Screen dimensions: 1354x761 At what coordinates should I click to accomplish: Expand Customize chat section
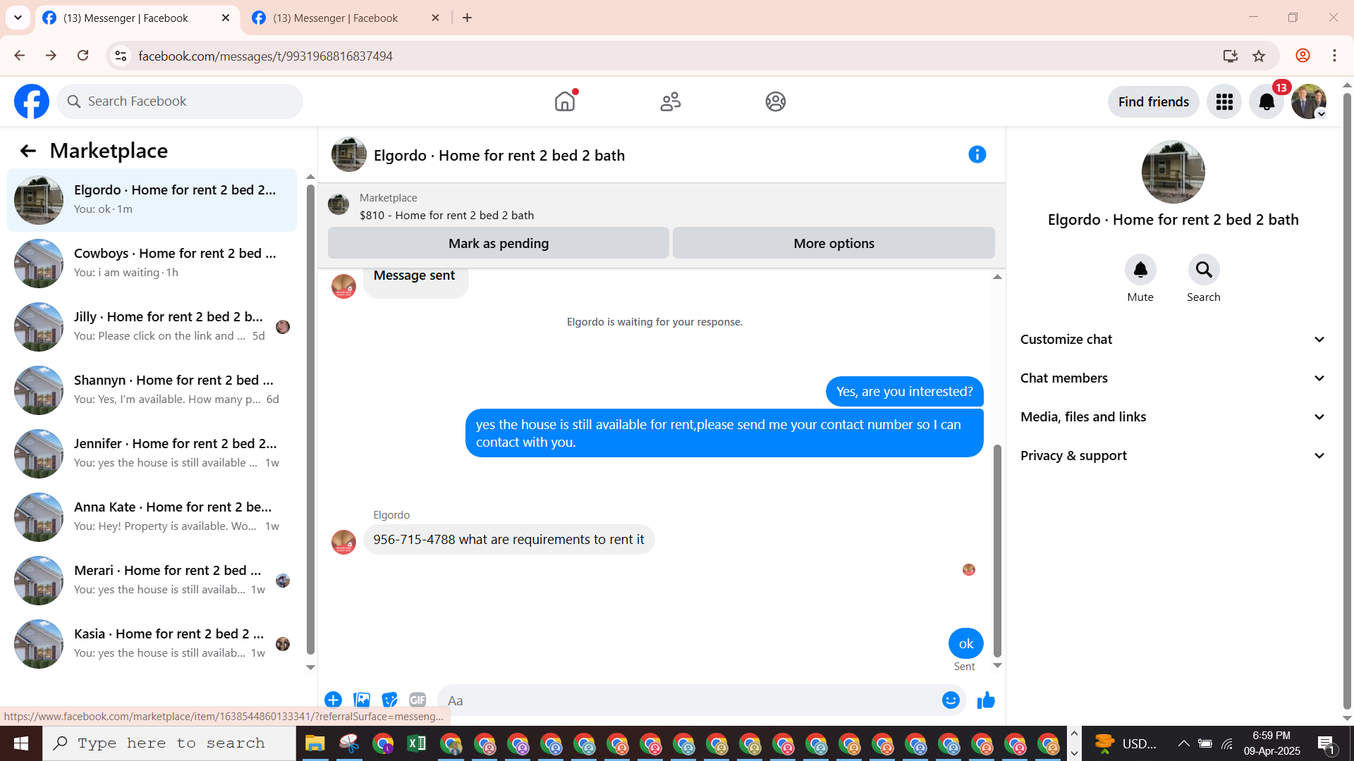(1173, 340)
